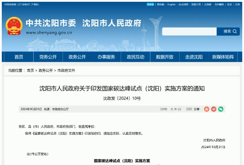This screenshot has width=244, height=165.
Task: Open 数据开放 navigation tab
Action: pos(165,57)
